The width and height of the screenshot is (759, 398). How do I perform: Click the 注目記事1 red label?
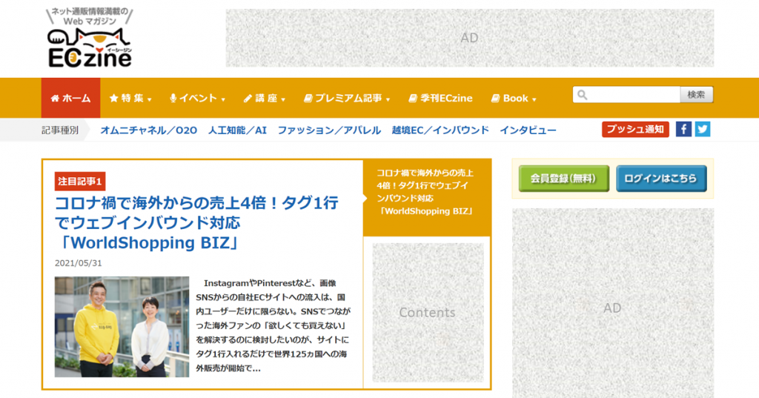tap(80, 182)
